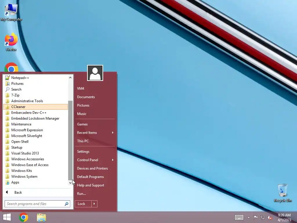Click the programs list scrollbar thumb
This screenshot has height=223, width=297.
coord(70,140)
